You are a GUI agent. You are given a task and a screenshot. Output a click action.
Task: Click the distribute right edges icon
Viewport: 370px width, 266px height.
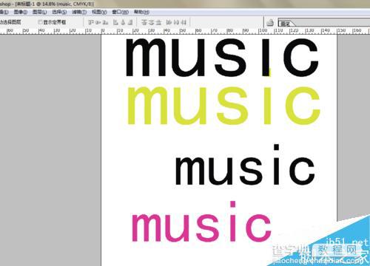point(184,22)
